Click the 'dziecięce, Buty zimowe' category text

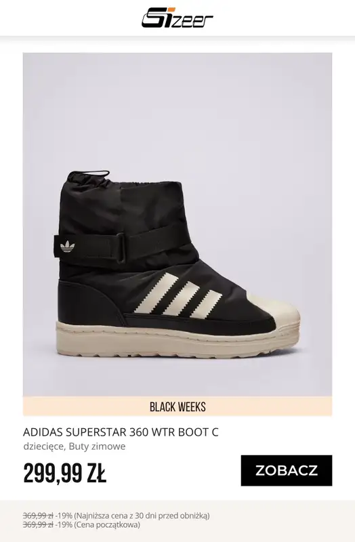[75, 446]
